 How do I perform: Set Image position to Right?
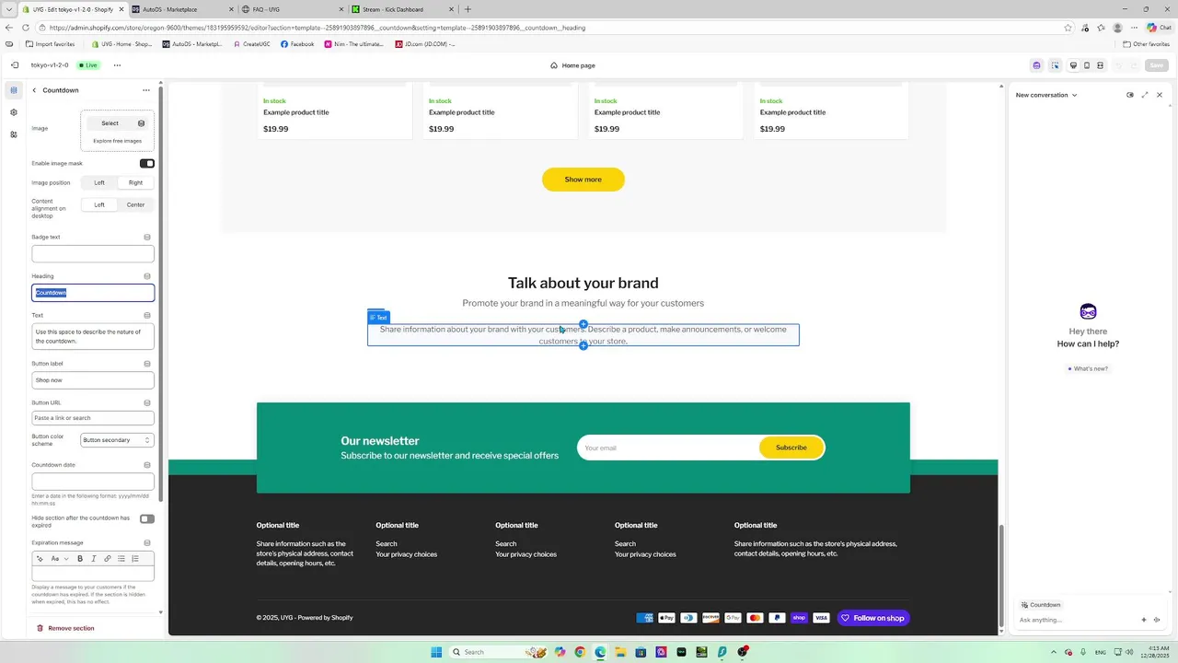135,182
